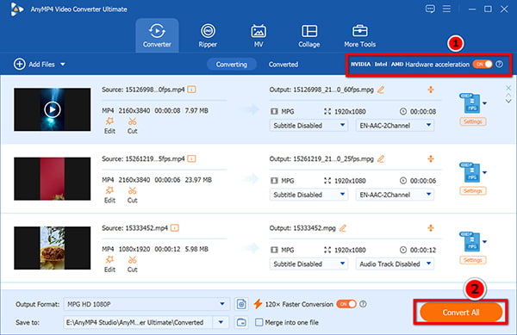The width and height of the screenshot is (517, 335).
Task: Choose MPG format icon for 15126998 row
Action: point(470,103)
